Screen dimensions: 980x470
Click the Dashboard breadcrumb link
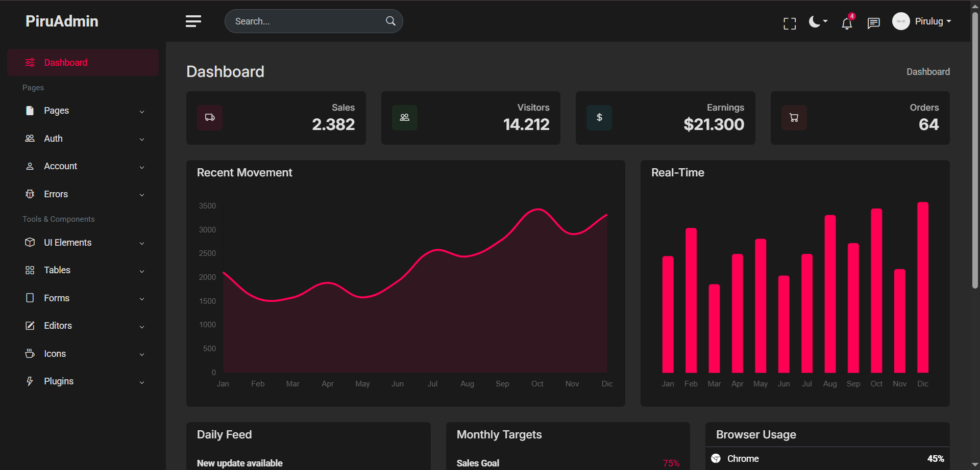point(928,72)
